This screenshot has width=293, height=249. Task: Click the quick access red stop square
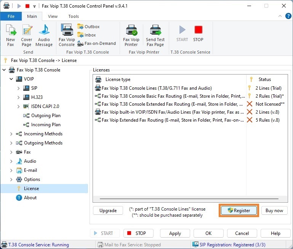tap(27, 6)
